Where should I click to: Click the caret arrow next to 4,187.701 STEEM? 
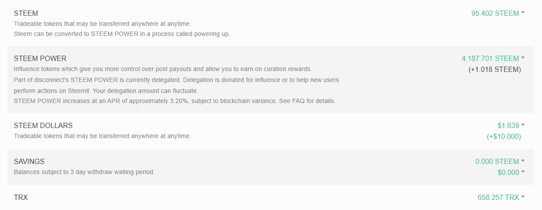523,58
